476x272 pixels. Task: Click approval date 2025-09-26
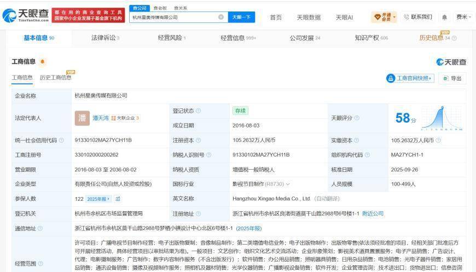pyautogui.click(x=405, y=170)
